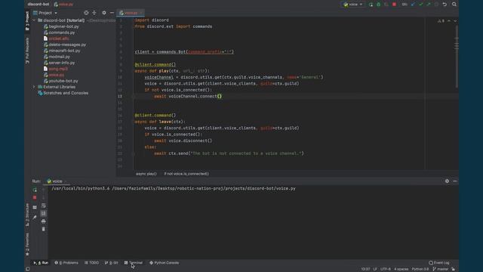Collapse the discord-bot root folder
The width and height of the screenshot is (483, 272).
click(34, 20)
